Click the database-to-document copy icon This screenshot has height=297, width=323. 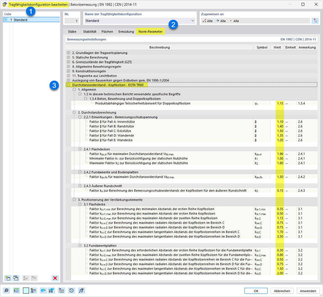point(61,291)
